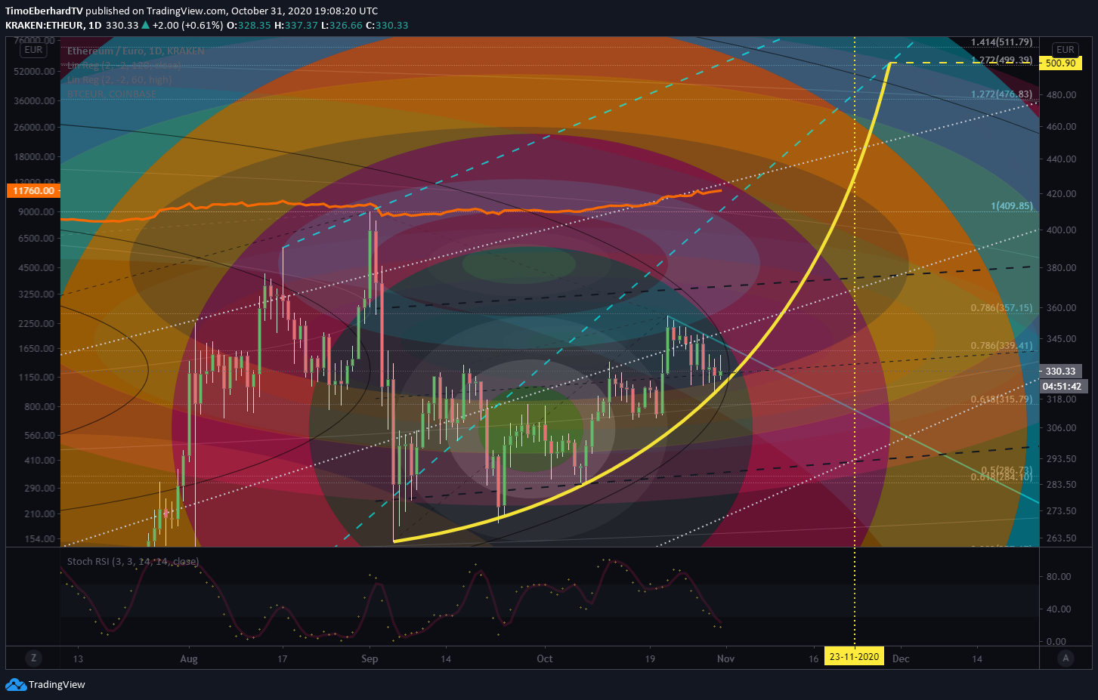
Task: Click the yellow 23-11-2020 date marker
Action: point(854,656)
